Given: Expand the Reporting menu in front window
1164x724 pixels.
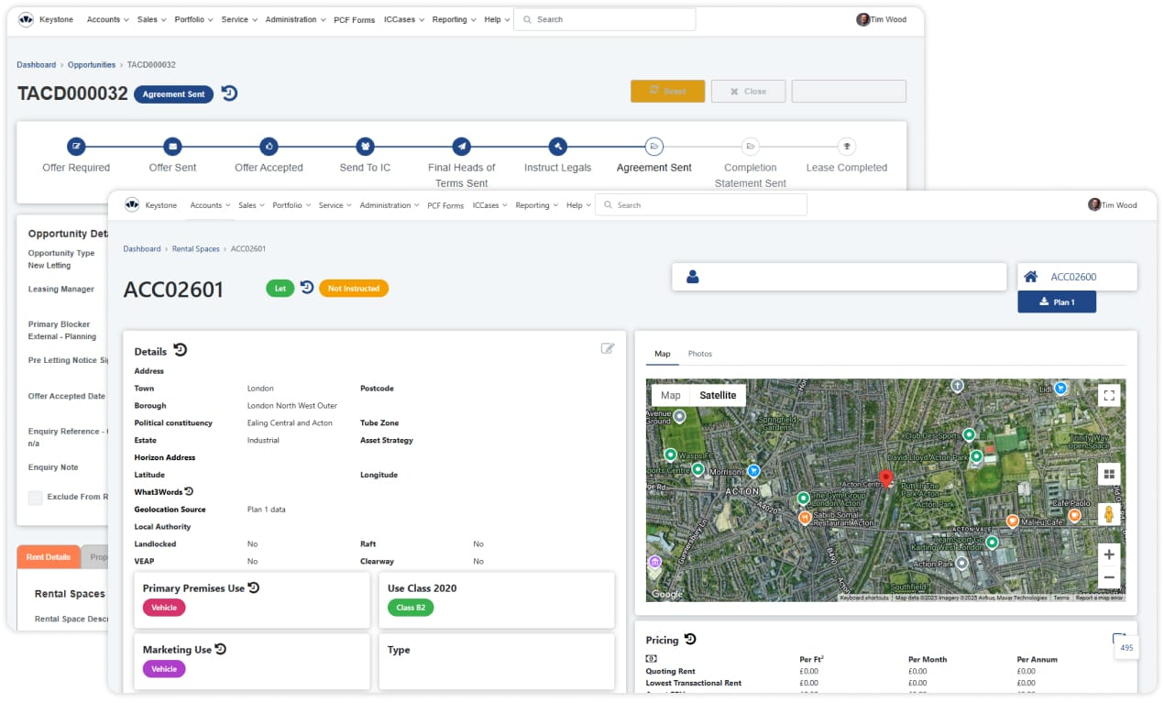Looking at the screenshot, I should [537, 205].
